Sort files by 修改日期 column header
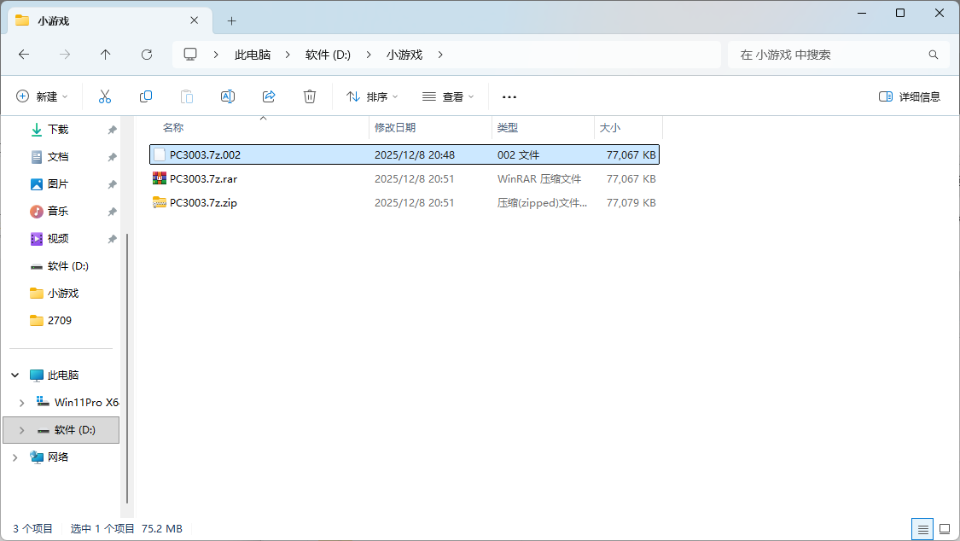 395,127
